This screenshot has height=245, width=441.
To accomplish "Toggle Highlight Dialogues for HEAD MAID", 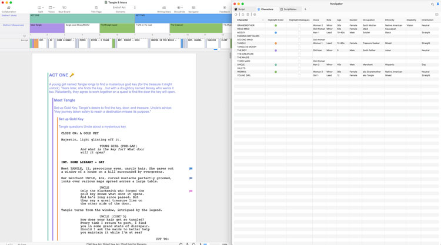I will pyautogui.click(x=299, y=29).
